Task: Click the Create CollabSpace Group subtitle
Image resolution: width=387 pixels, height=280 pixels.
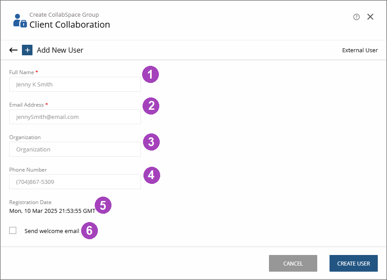Action: click(64, 15)
